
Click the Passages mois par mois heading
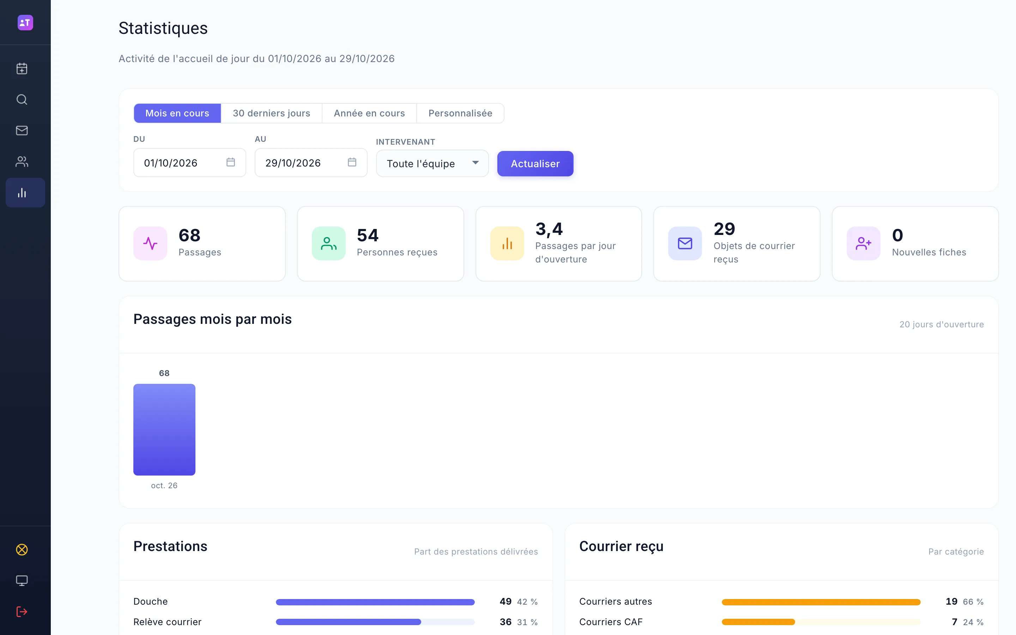(x=212, y=319)
